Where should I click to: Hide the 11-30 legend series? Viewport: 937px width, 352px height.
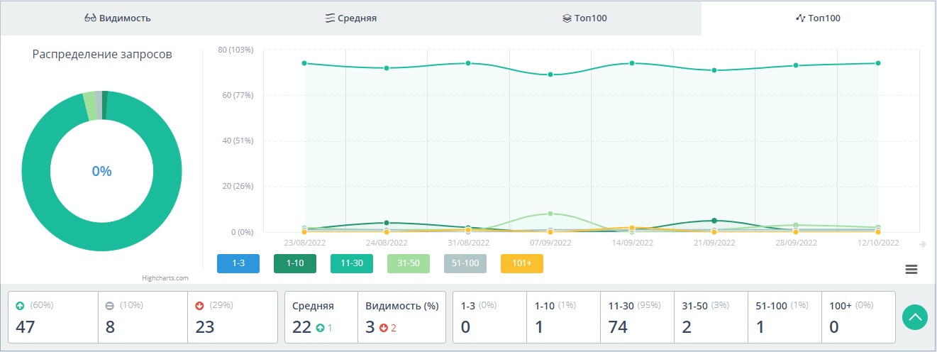pos(352,263)
